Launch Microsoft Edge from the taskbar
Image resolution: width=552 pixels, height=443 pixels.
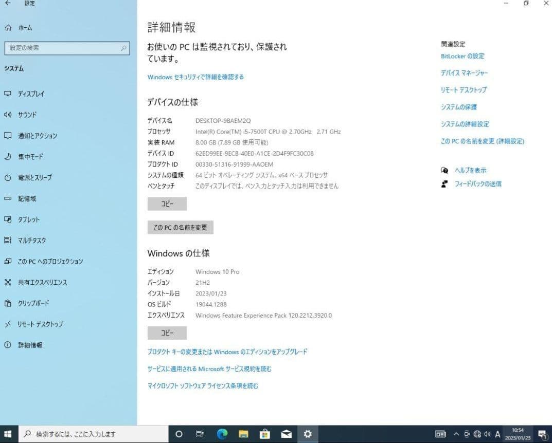tap(221, 434)
